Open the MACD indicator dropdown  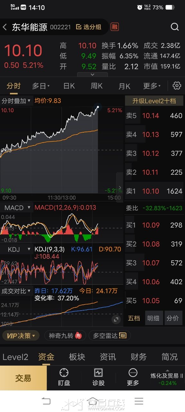[x=17, y=208]
